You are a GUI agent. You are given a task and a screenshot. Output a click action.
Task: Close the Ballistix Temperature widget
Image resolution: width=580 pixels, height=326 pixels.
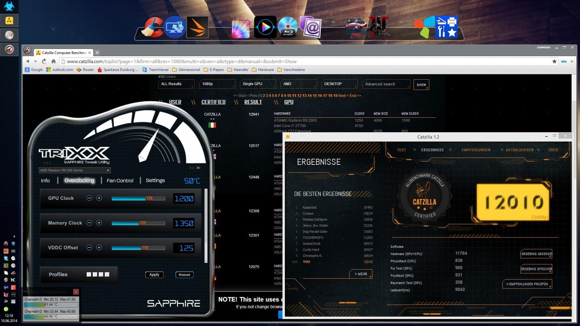pyautogui.click(x=76, y=292)
